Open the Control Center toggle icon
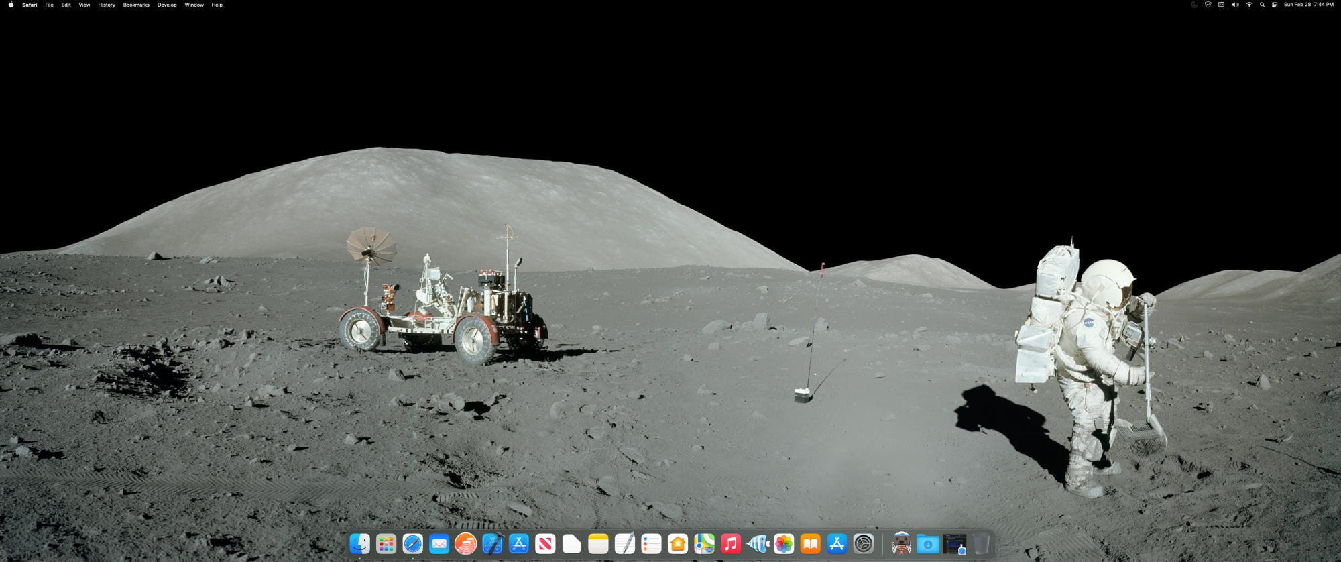This screenshot has width=1341, height=562. [x=1275, y=5]
